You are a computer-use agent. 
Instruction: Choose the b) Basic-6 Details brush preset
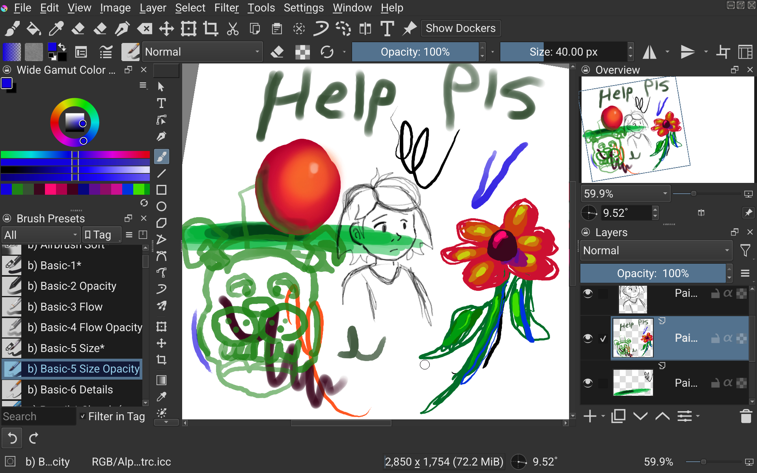pos(70,390)
